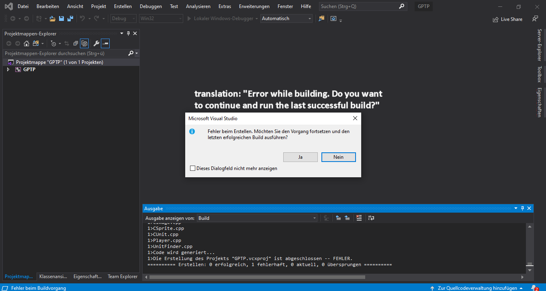Open the Server-Explorer side tab
The height and width of the screenshot is (291, 546).
[540, 45]
